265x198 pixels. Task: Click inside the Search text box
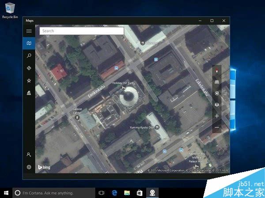(82, 31)
